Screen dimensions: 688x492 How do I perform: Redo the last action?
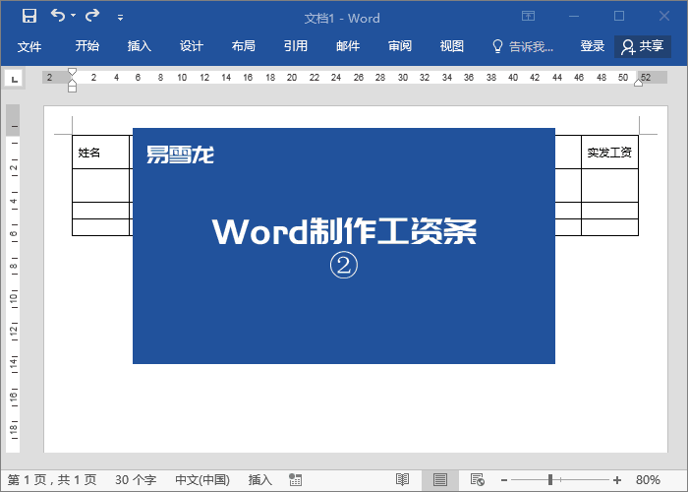point(92,16)
